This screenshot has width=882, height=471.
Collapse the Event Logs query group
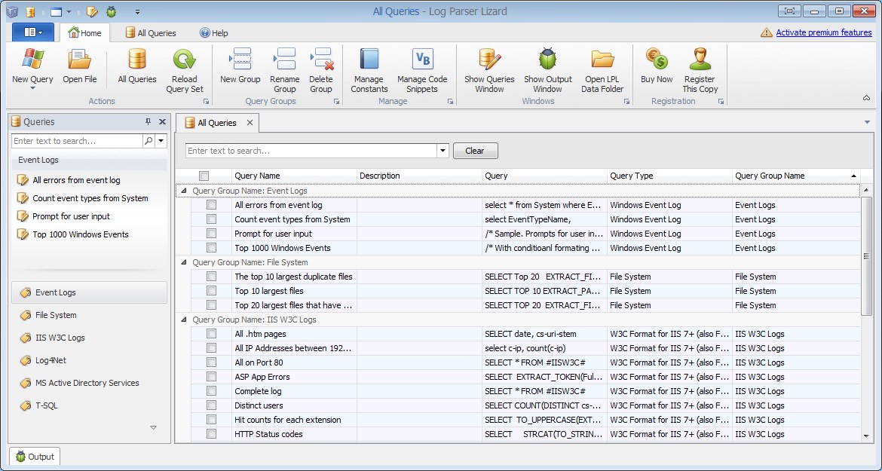click(183, 191)
